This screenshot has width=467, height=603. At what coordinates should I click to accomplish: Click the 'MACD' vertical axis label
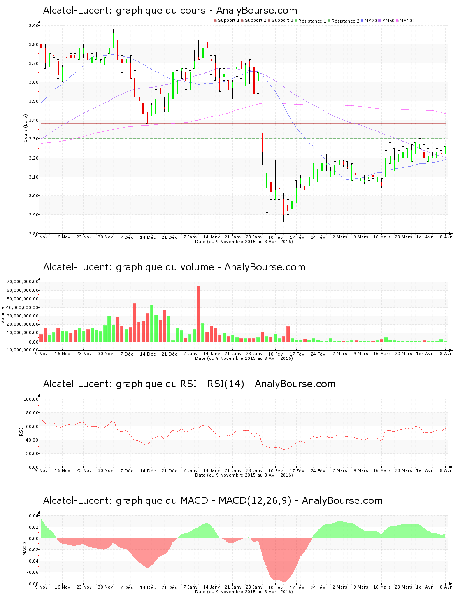coord(25,549)
